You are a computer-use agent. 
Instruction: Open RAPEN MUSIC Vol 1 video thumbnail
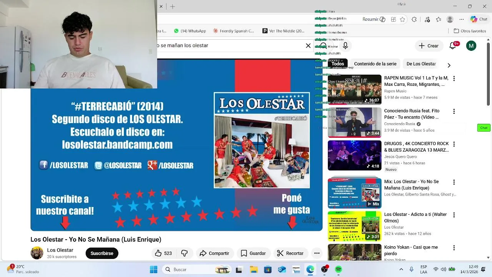[354, 89]
